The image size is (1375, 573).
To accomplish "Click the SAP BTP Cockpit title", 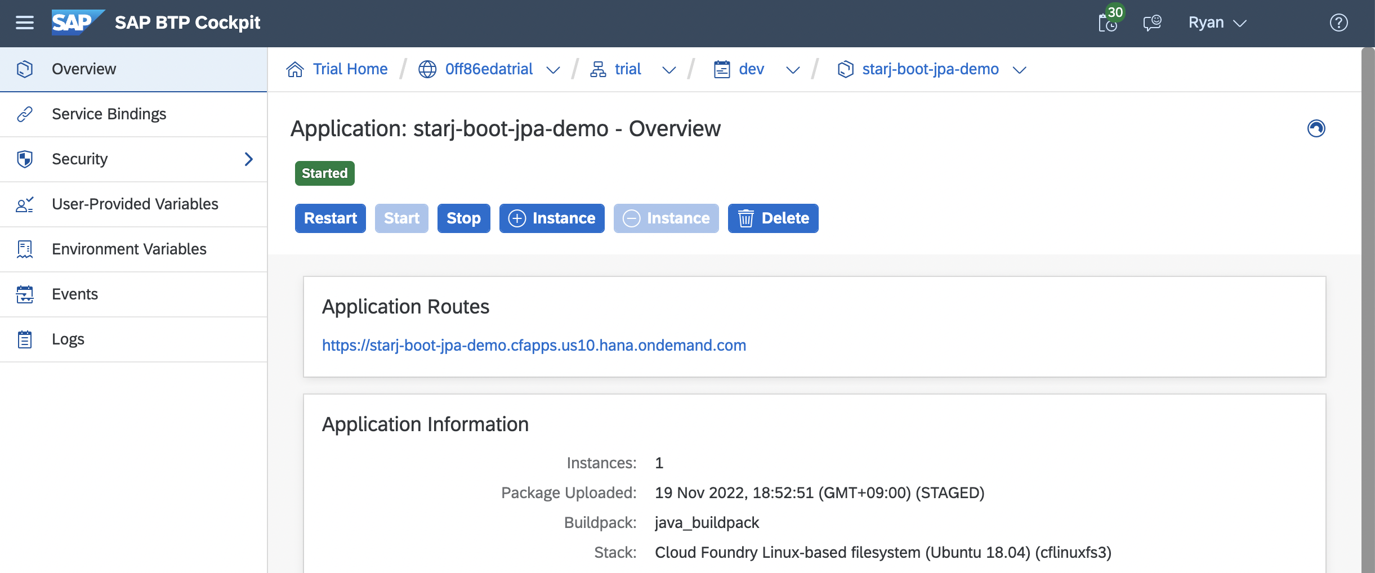I will pos(187,23).
